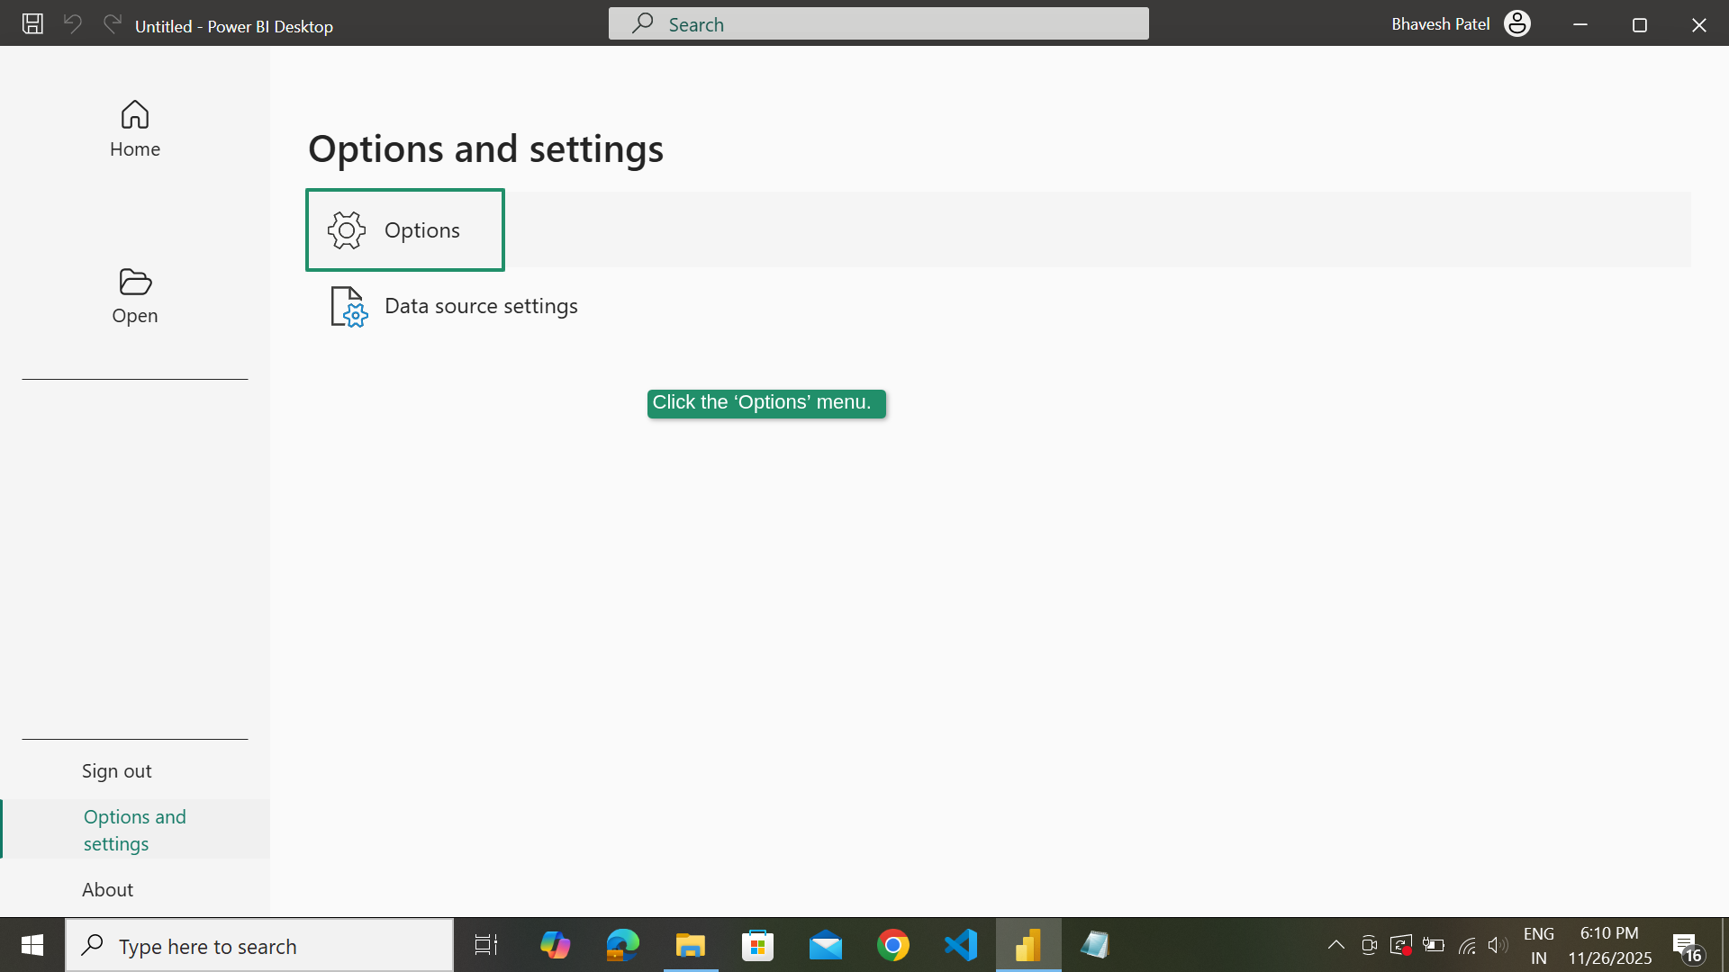1729x972 pixels.
Task: Sign out of the account
Action: (116, 770)
